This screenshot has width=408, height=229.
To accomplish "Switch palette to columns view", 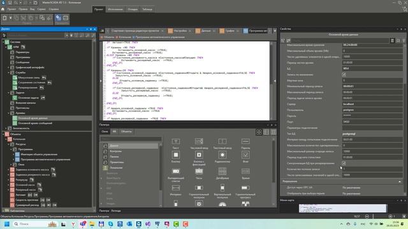I will 273,132.
